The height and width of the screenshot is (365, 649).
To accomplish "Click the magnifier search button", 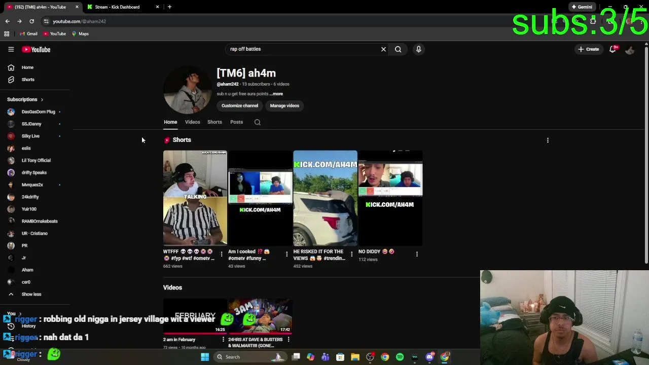I will (x=398, y=49).
